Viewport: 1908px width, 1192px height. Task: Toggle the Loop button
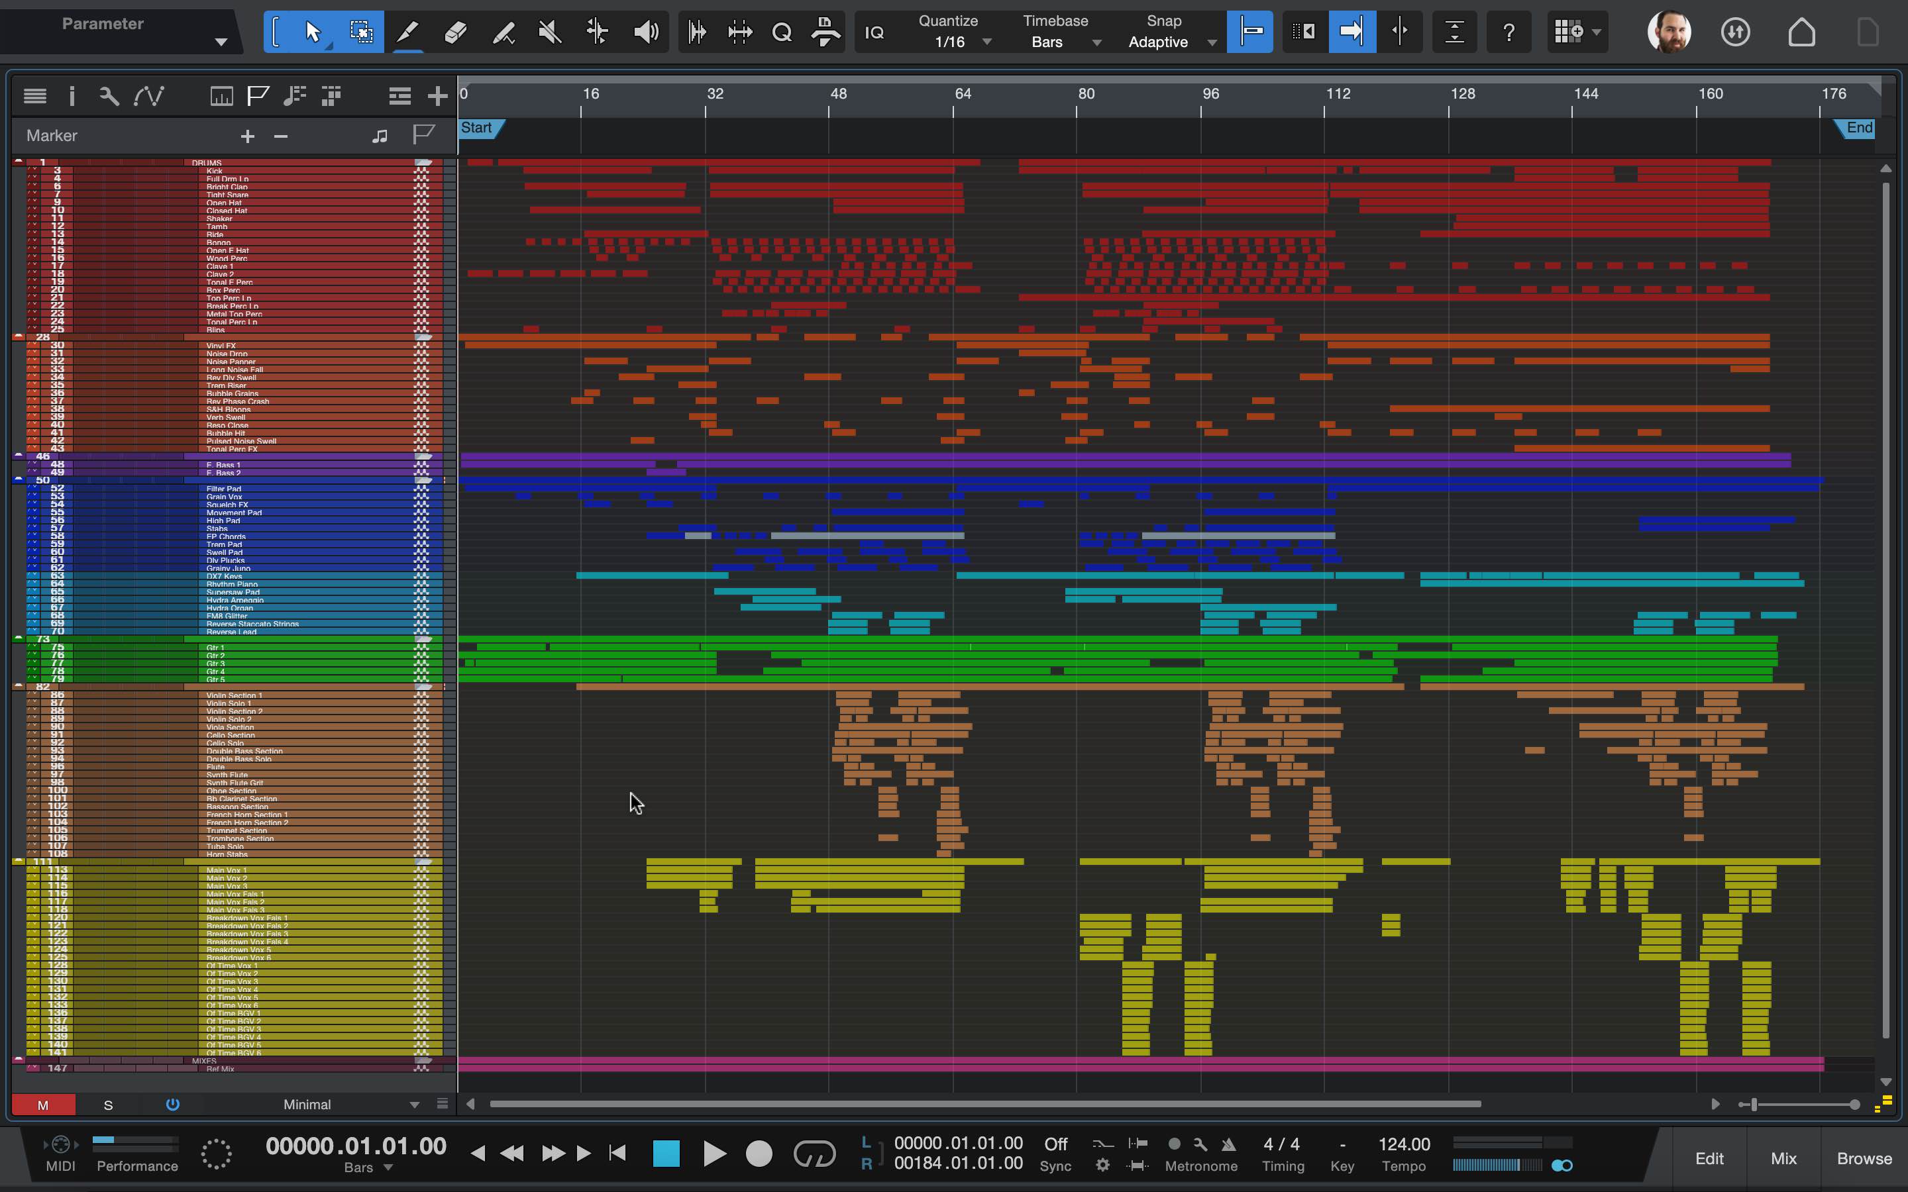pyautogui.click(x=814, y=1154)
